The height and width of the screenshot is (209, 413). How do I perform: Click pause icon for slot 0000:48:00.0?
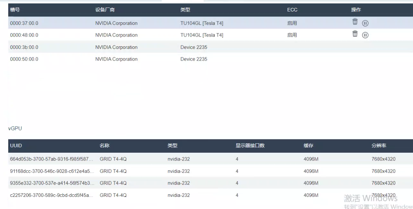[x=365, y=35]
